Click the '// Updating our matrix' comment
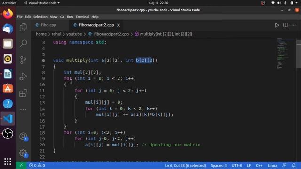 point(171,145)
